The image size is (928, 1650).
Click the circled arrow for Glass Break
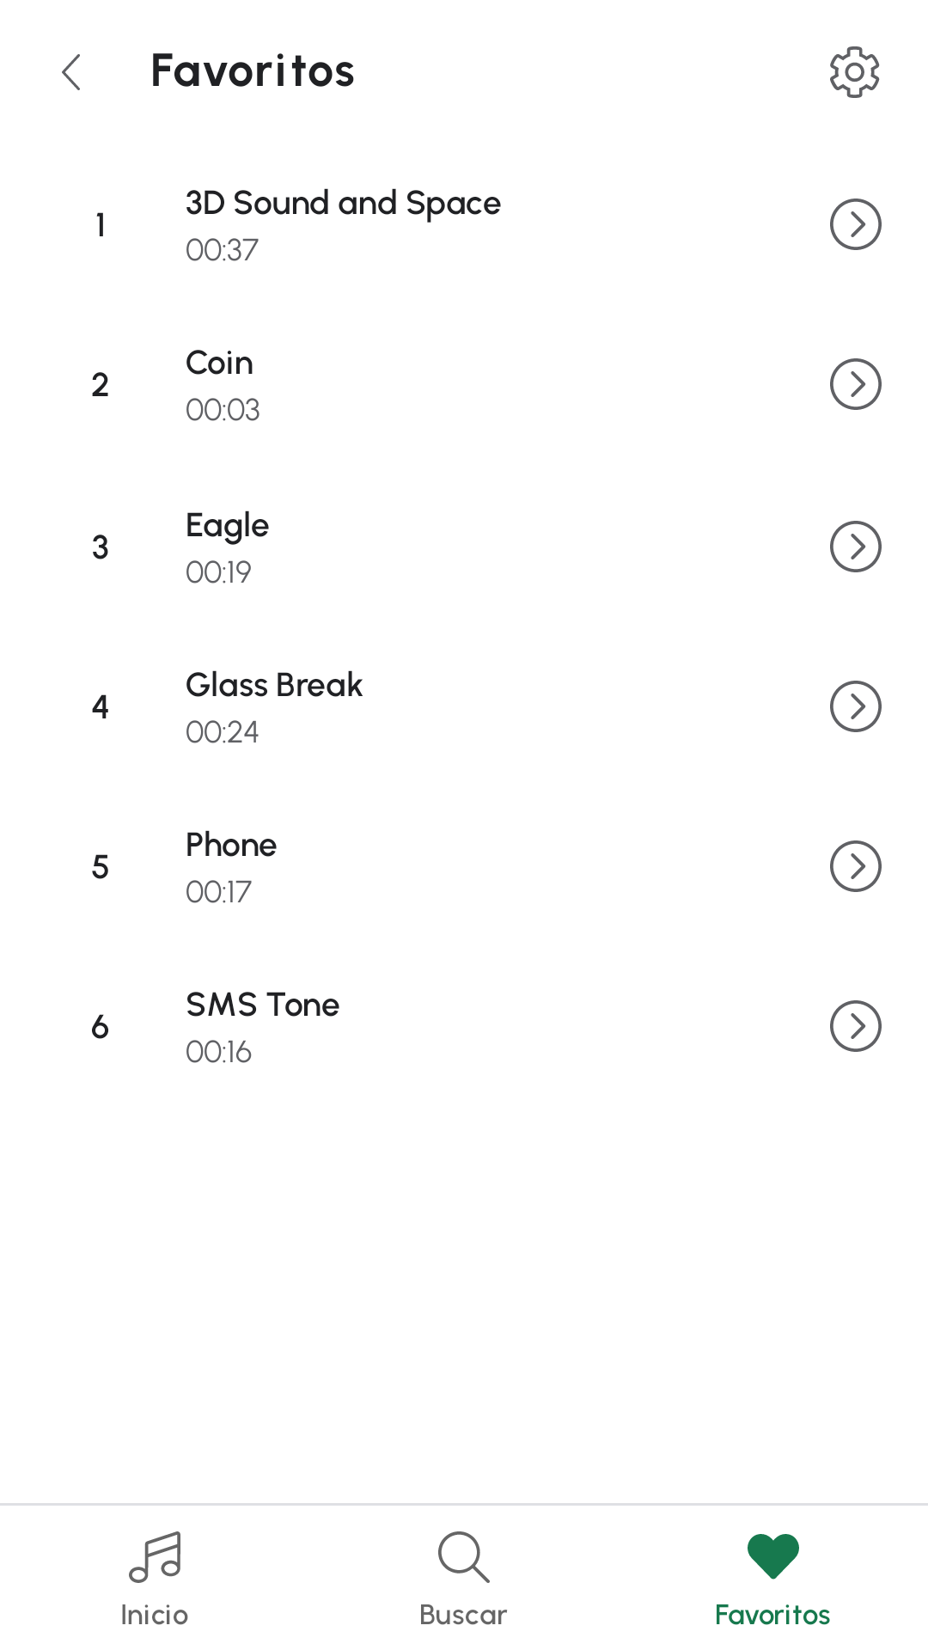(x=855, y=706)
